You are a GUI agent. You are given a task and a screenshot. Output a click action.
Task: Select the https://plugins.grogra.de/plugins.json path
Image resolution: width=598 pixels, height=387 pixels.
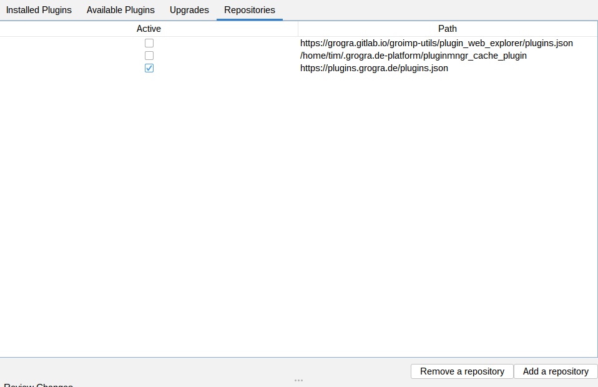374,68
